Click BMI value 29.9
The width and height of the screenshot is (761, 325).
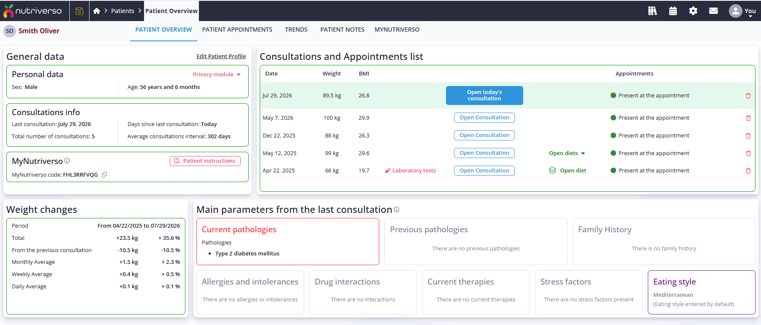pos(364,118)
